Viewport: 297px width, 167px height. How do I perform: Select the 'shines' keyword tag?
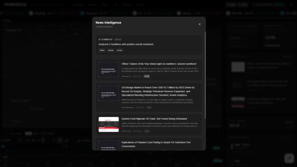[119, 50]
